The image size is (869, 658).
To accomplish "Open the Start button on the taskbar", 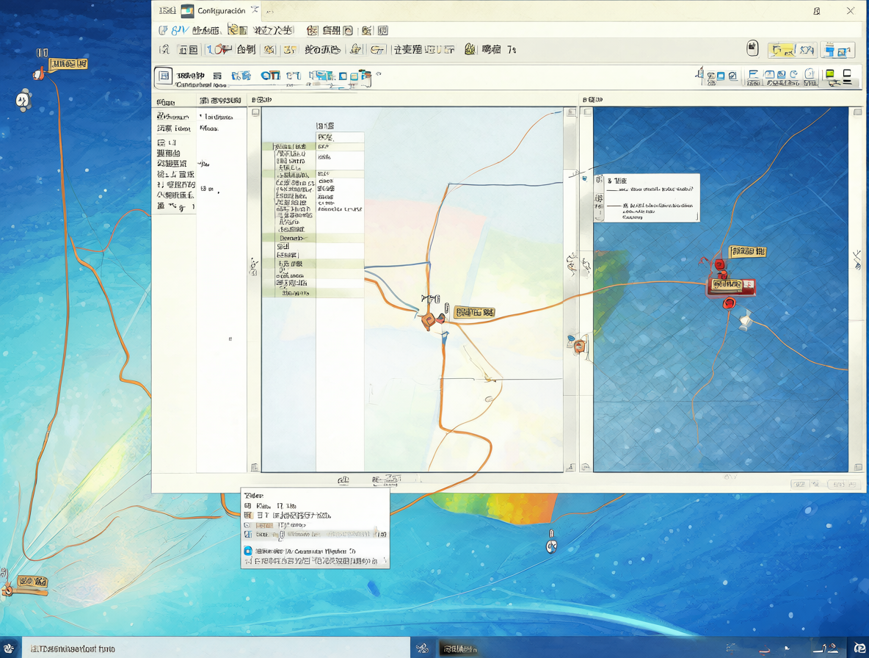I will point(10,648).
